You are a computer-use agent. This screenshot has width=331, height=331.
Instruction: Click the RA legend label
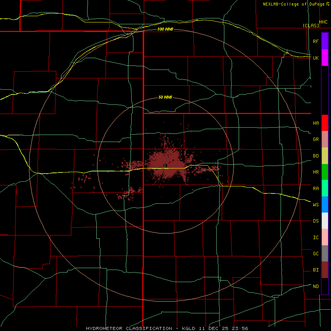click(316, 189)
